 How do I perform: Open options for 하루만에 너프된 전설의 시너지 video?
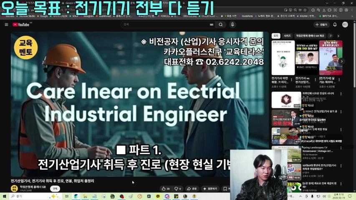point(341,94)
